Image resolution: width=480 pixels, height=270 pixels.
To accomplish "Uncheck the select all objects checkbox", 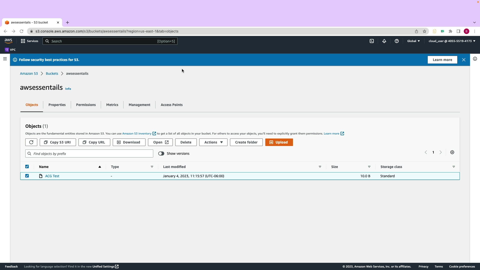I will tap(27, 167).
